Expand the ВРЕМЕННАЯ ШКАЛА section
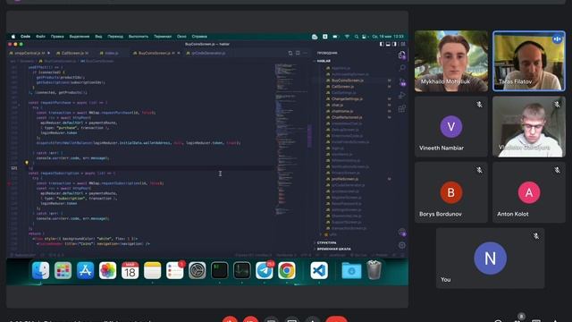The image size is (572, 322). [333, 249]
